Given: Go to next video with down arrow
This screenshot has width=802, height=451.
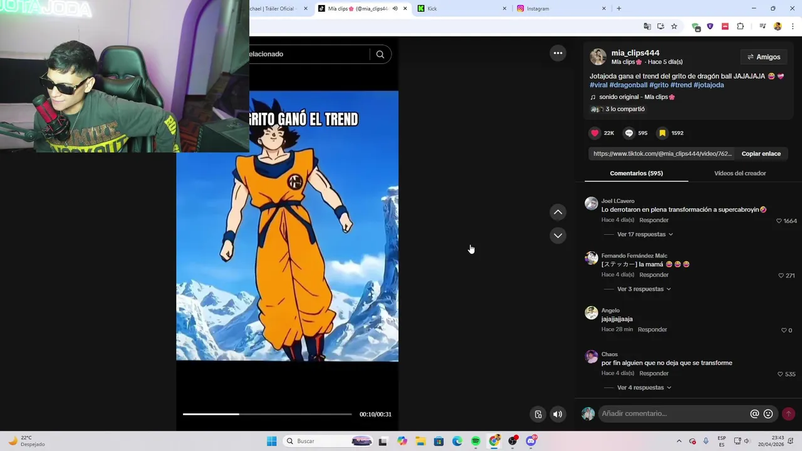Looking at the screenshot, I should tap(558, 236).
